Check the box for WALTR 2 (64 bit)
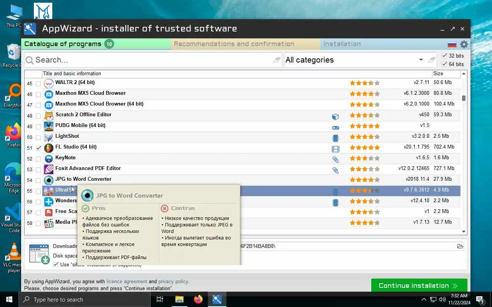This screenshot has width=492, height=307. point(38,84)
